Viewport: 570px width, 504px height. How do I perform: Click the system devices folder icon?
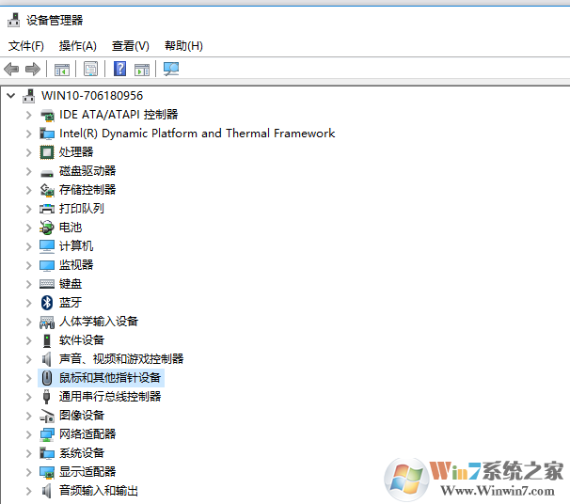(47, 453)
